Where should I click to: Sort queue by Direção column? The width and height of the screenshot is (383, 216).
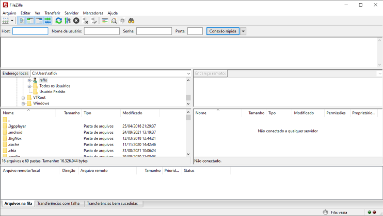pos(69,171)
